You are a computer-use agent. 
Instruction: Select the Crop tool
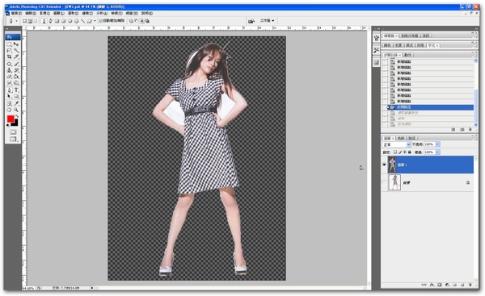[9, 56]
